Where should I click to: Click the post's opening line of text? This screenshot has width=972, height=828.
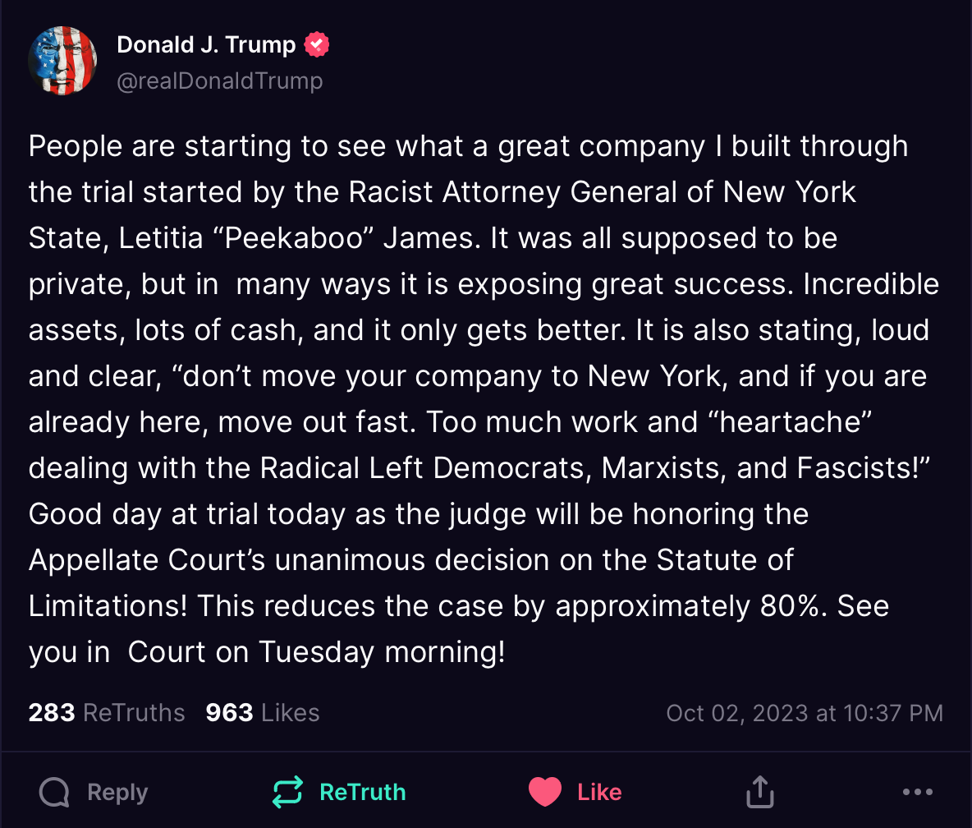(x=468, y=146)
